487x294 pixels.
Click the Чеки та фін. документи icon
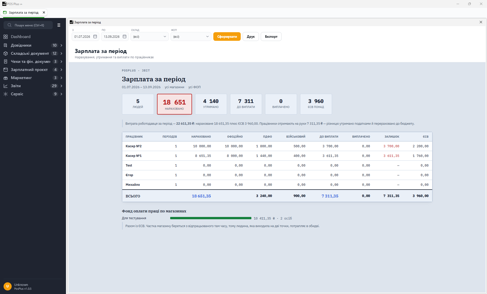(6, 62)
